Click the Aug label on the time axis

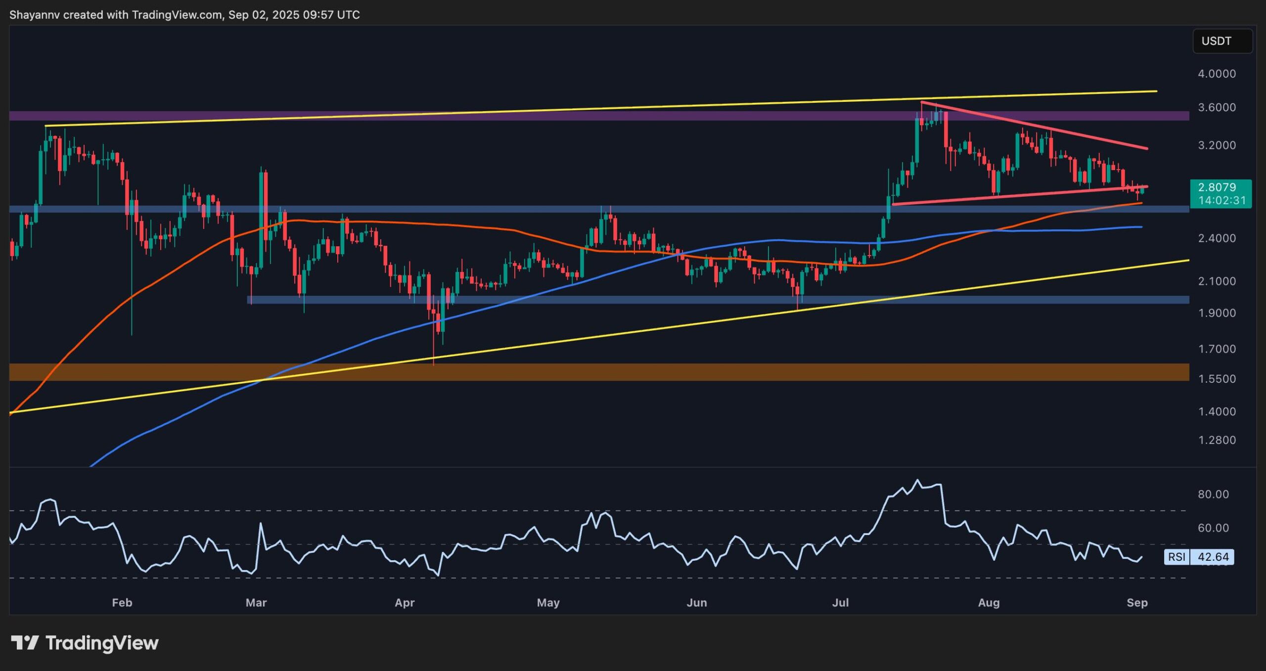click(989, 602)
